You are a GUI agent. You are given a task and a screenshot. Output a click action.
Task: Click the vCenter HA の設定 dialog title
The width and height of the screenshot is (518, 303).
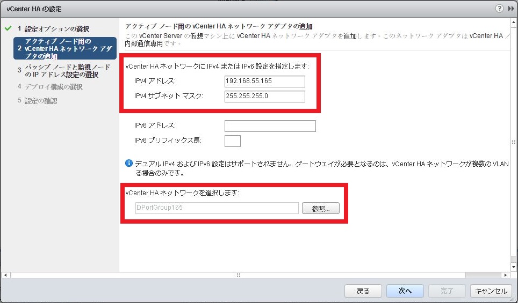tap(34, 9)
